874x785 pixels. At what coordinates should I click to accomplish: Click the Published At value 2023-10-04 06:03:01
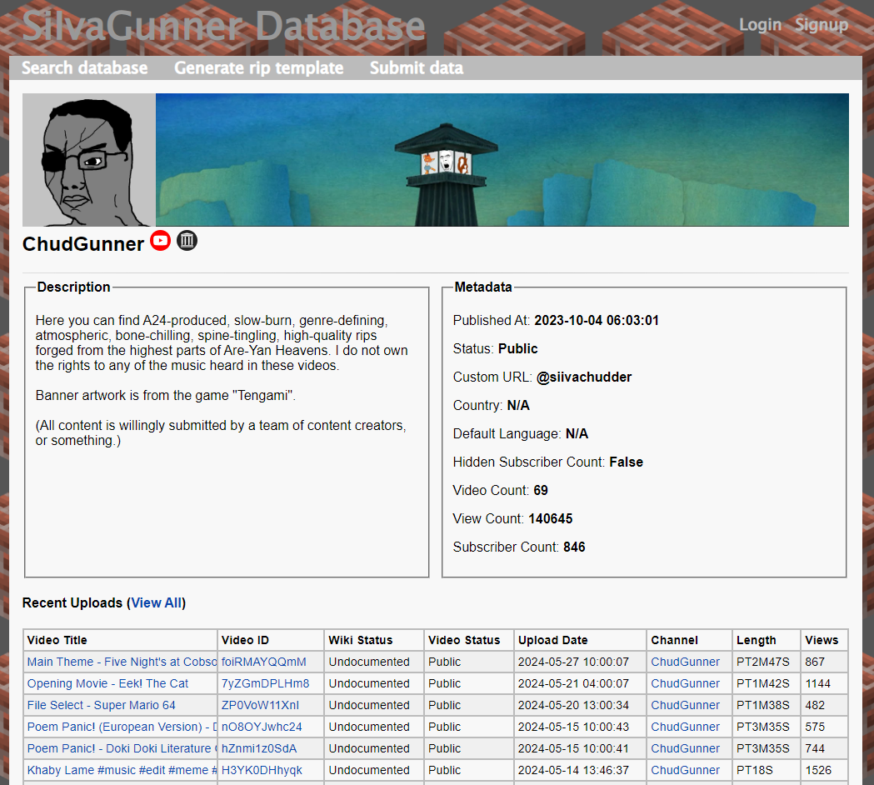pyautogui.click(x=597, y=321)
